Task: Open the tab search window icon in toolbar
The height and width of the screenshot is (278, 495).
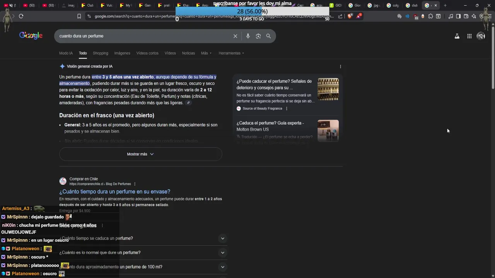Action: point(438,16)
